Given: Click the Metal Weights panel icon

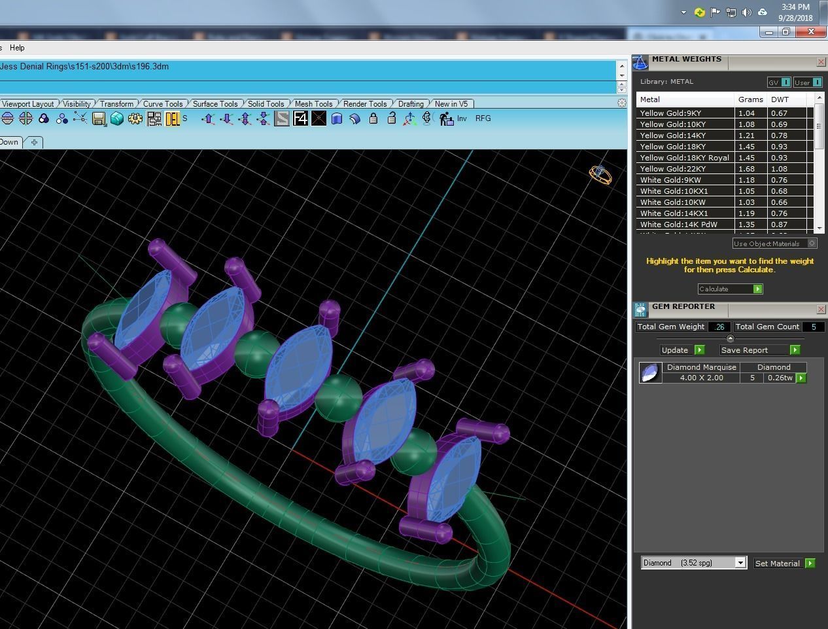Looking at the screenshot, I should [x=640, y=62].
